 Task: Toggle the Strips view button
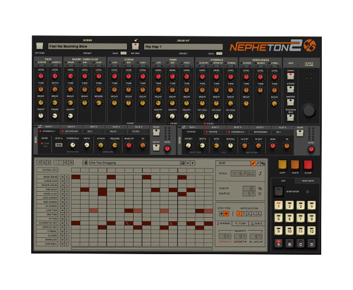tap(291, 89)
